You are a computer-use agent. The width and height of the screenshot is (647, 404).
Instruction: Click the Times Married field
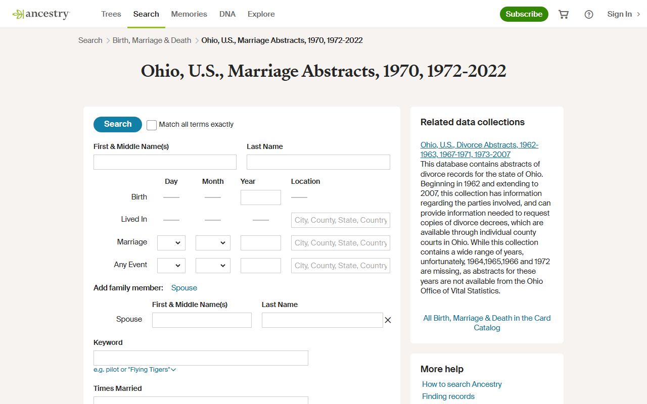201,400
